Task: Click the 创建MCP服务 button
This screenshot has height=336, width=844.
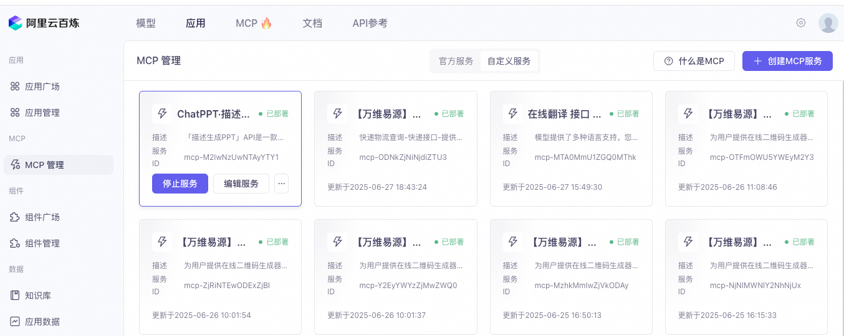Action: [x=787, y=61]
